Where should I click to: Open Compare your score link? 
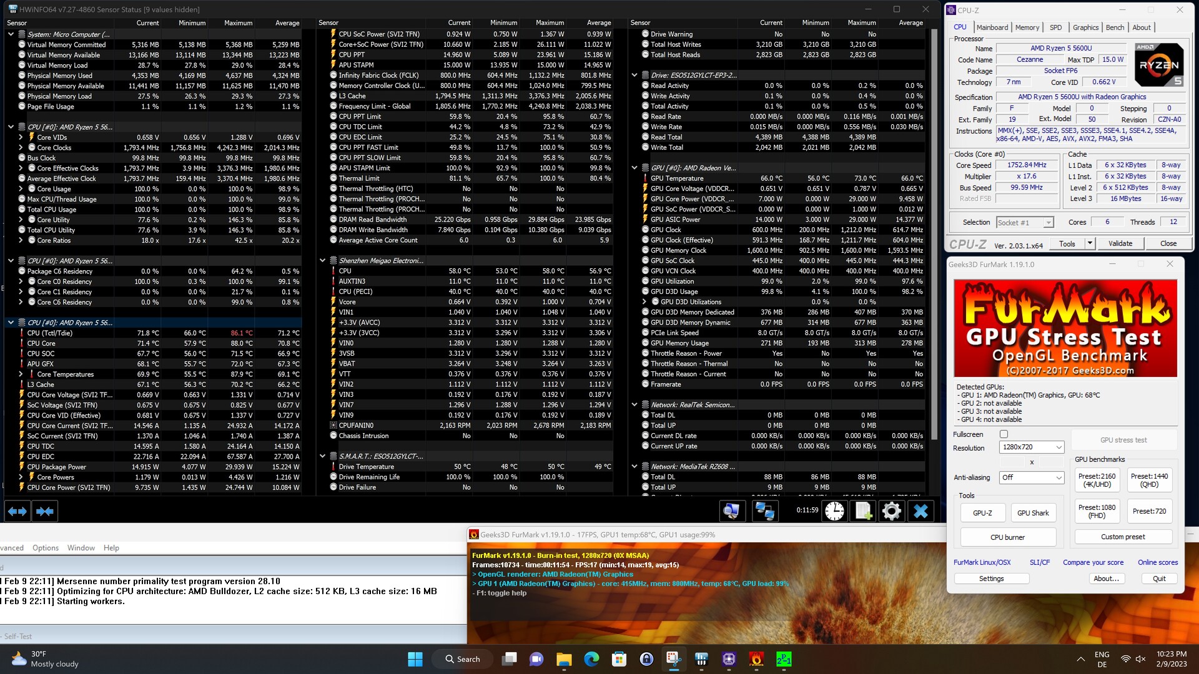[x=1093, y=562]
